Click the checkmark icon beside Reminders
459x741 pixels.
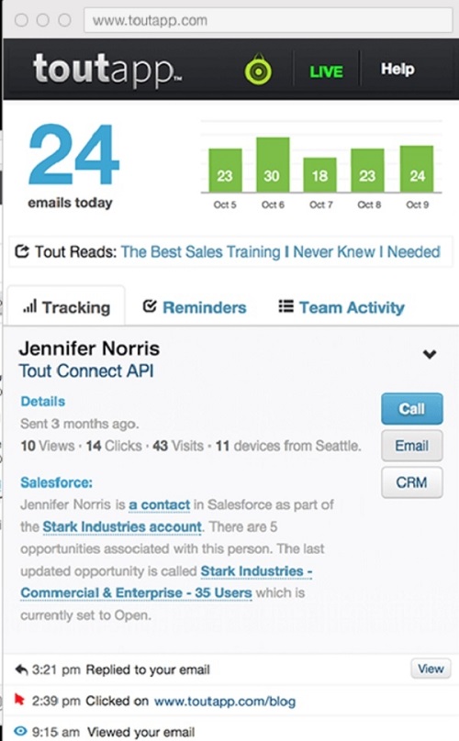(150, 306)
